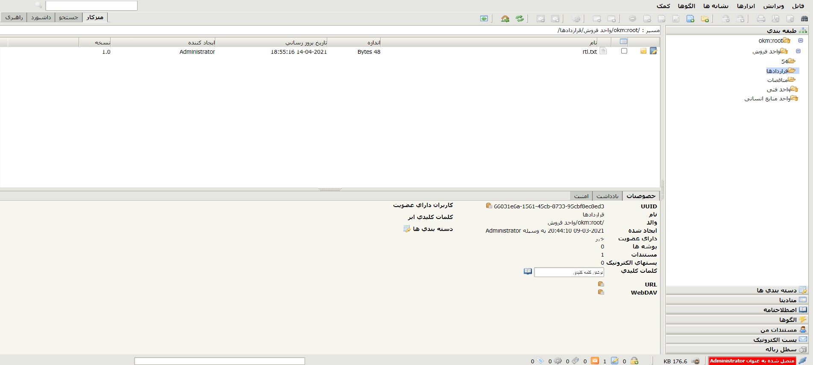Select the مناقصات folder in tree

coord(777,80)
